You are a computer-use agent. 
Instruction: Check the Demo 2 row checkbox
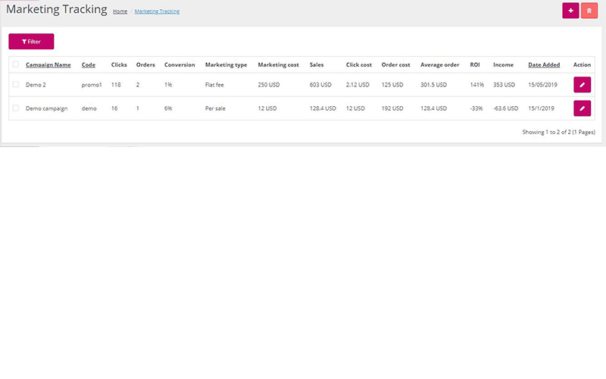(x=16, y=85)
